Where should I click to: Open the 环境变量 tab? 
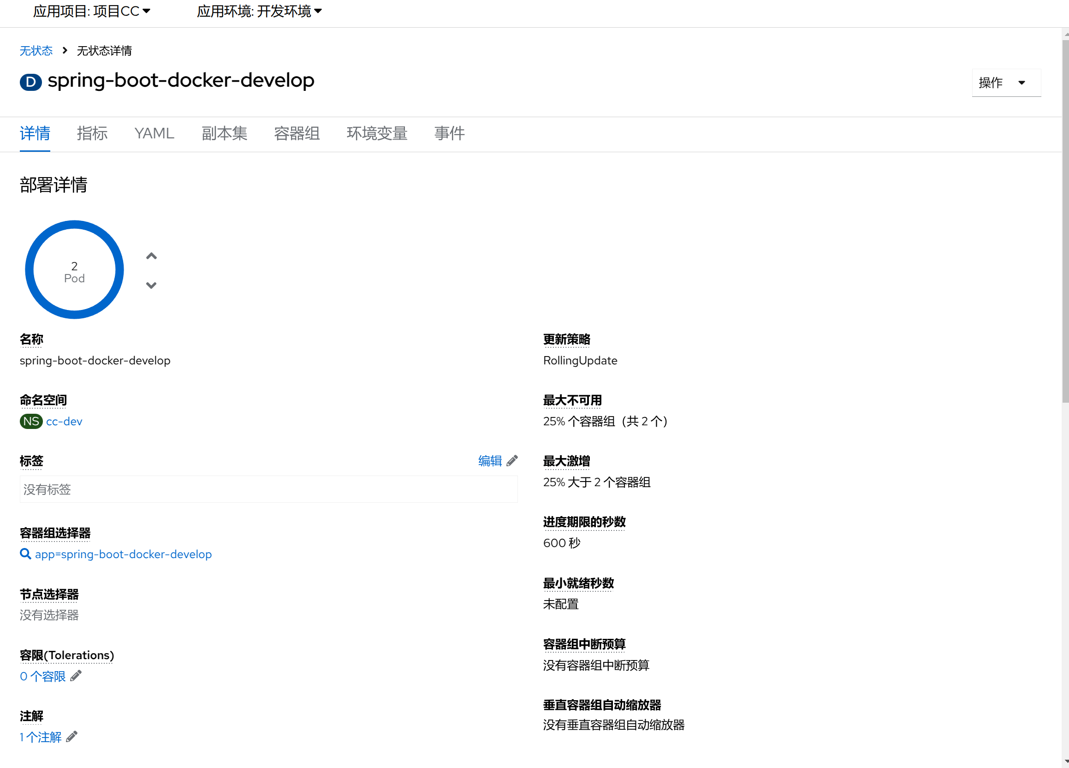coord(377,133)
